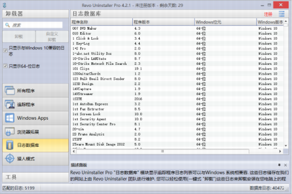Select the 123D Design row
The height and width of the screenshot is (194, 292).
click(177, 83)
